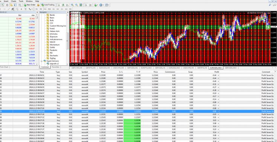This screenshot has width=277, height=142.
Task: Zoom in on the chart
Action: click(x=72, y=5)
